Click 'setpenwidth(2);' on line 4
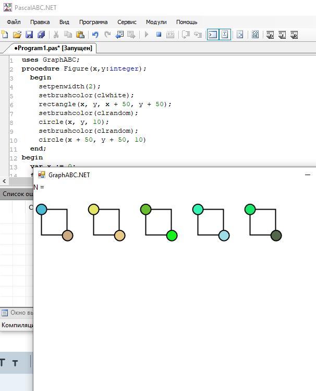 [x=70, y=87]
